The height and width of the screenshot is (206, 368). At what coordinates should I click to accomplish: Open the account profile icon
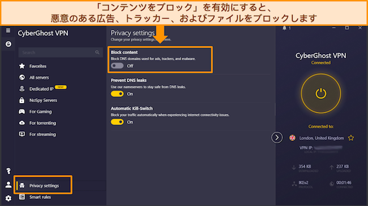8,185
